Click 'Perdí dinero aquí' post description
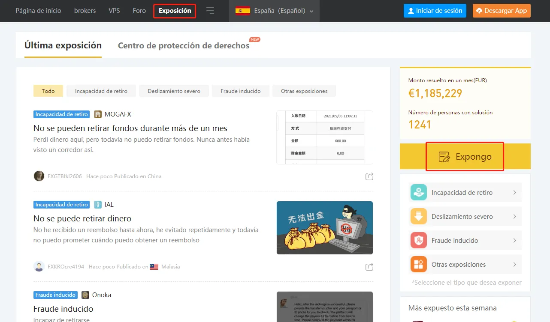This screenshot has width=550, height=322. (142, 145)
